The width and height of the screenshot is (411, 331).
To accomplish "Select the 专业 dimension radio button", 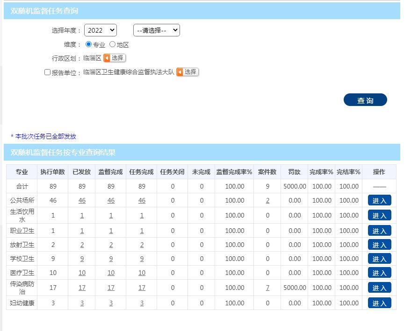I will point(89,44).
